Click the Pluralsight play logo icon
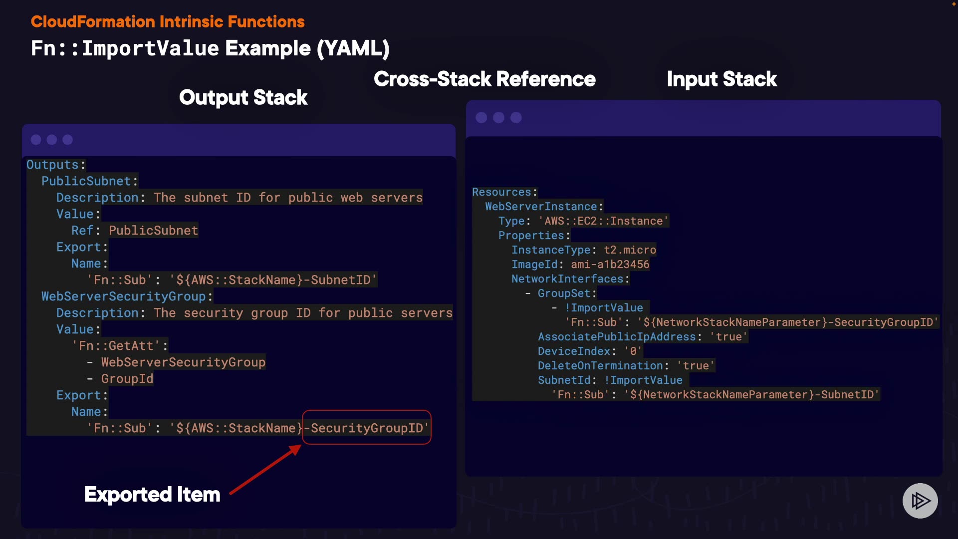This screenshot has width=958, height=539. click(x=920, y=501)
